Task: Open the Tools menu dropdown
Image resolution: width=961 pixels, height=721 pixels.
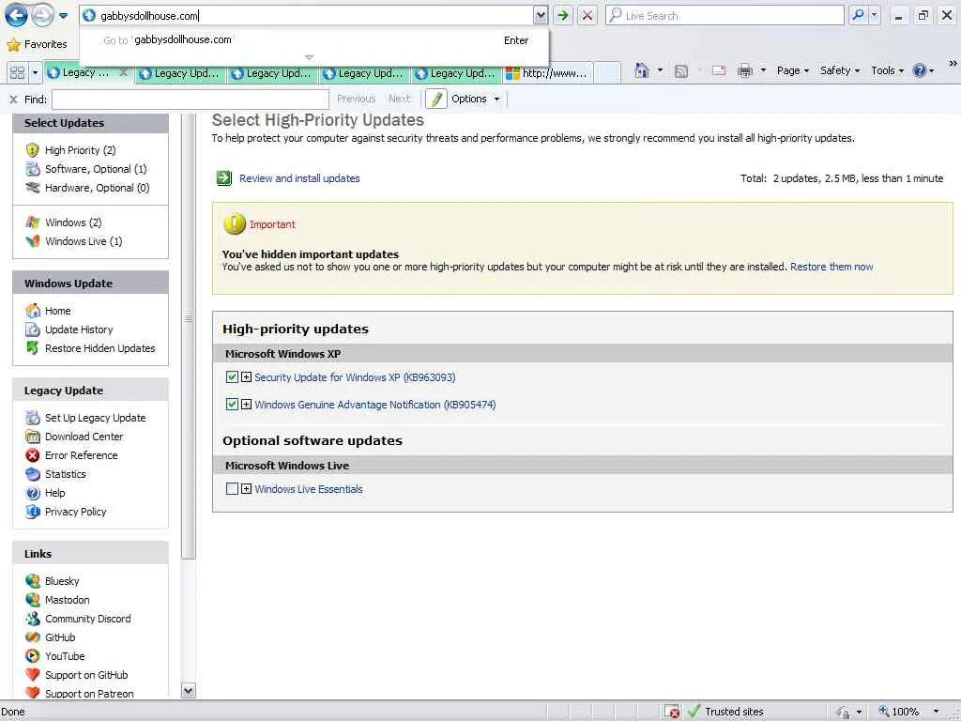Action: (x=888, y=70)
